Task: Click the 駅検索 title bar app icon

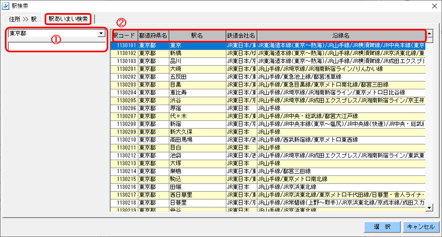Action: pos(5,5)
